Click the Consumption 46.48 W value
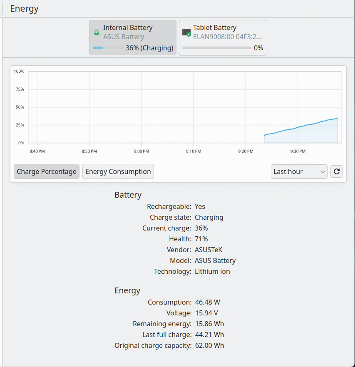This screenshot has height=367, width=355. 208,302
